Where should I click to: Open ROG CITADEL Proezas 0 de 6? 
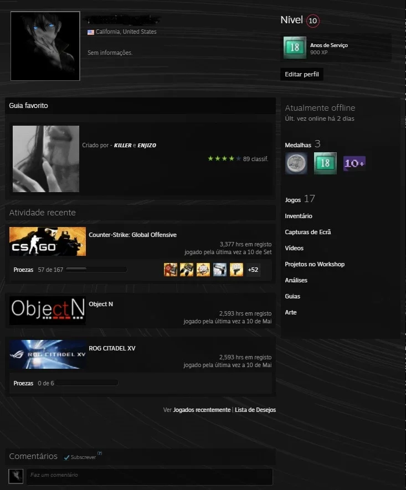(33, 383)
